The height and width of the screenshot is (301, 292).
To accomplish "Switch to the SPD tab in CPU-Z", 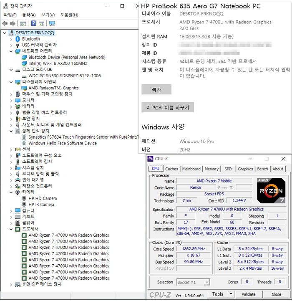I will tap(228, 169).
